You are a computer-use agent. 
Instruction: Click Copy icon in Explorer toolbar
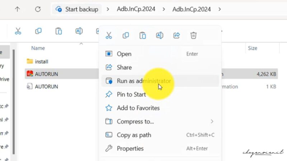tap(38, 31)
